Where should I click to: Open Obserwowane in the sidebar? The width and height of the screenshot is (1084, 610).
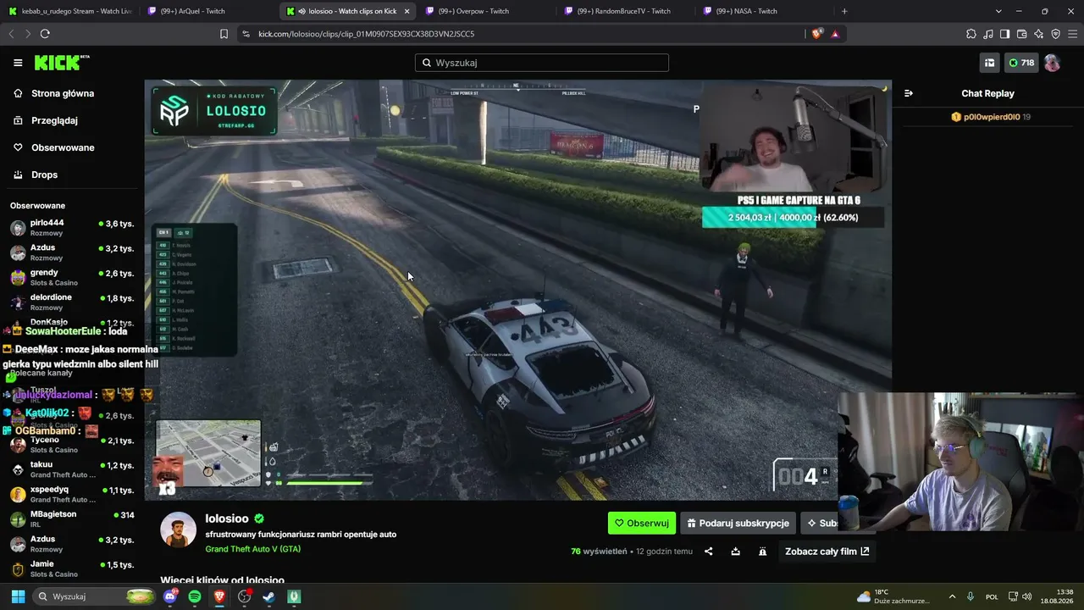pyautogui.click(x=63, y=147)
